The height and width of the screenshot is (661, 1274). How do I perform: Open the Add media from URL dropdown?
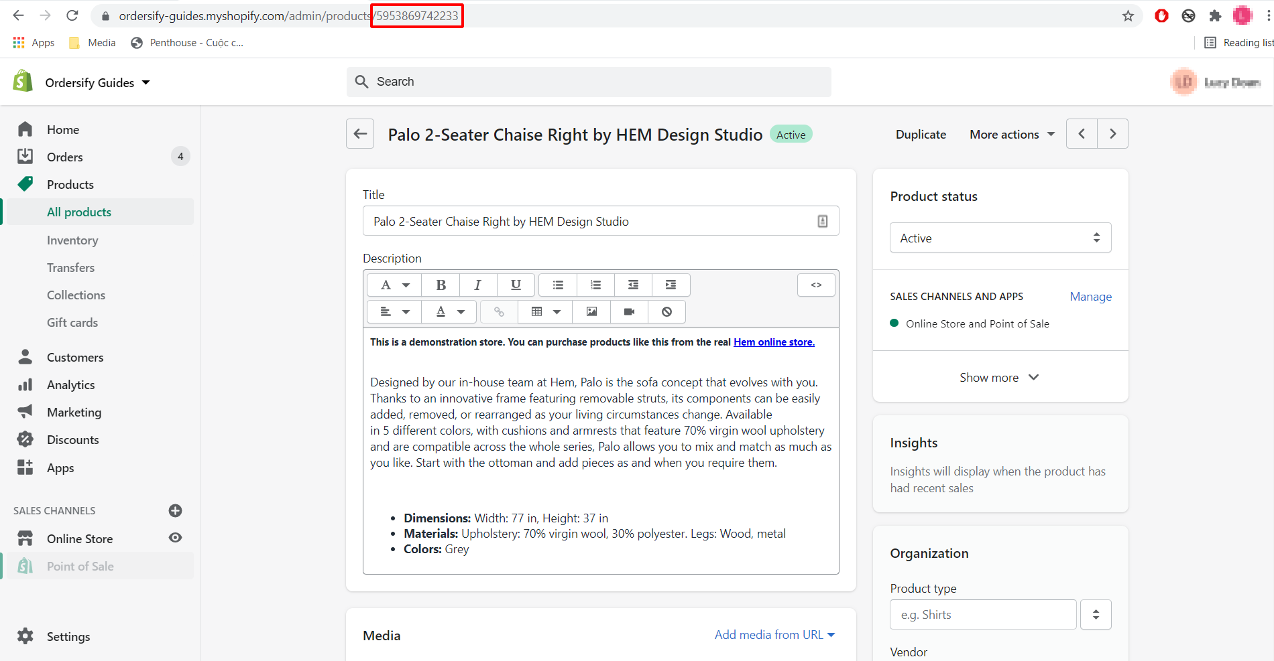774,634
